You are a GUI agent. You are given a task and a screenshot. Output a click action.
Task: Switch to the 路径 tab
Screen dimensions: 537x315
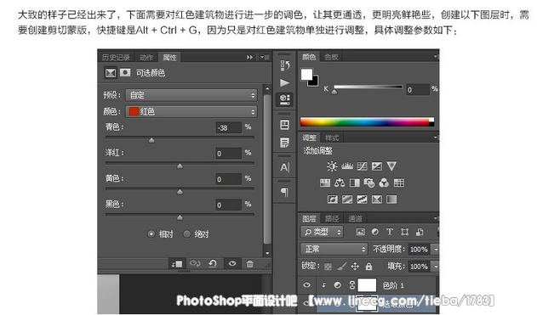point(332,218)
